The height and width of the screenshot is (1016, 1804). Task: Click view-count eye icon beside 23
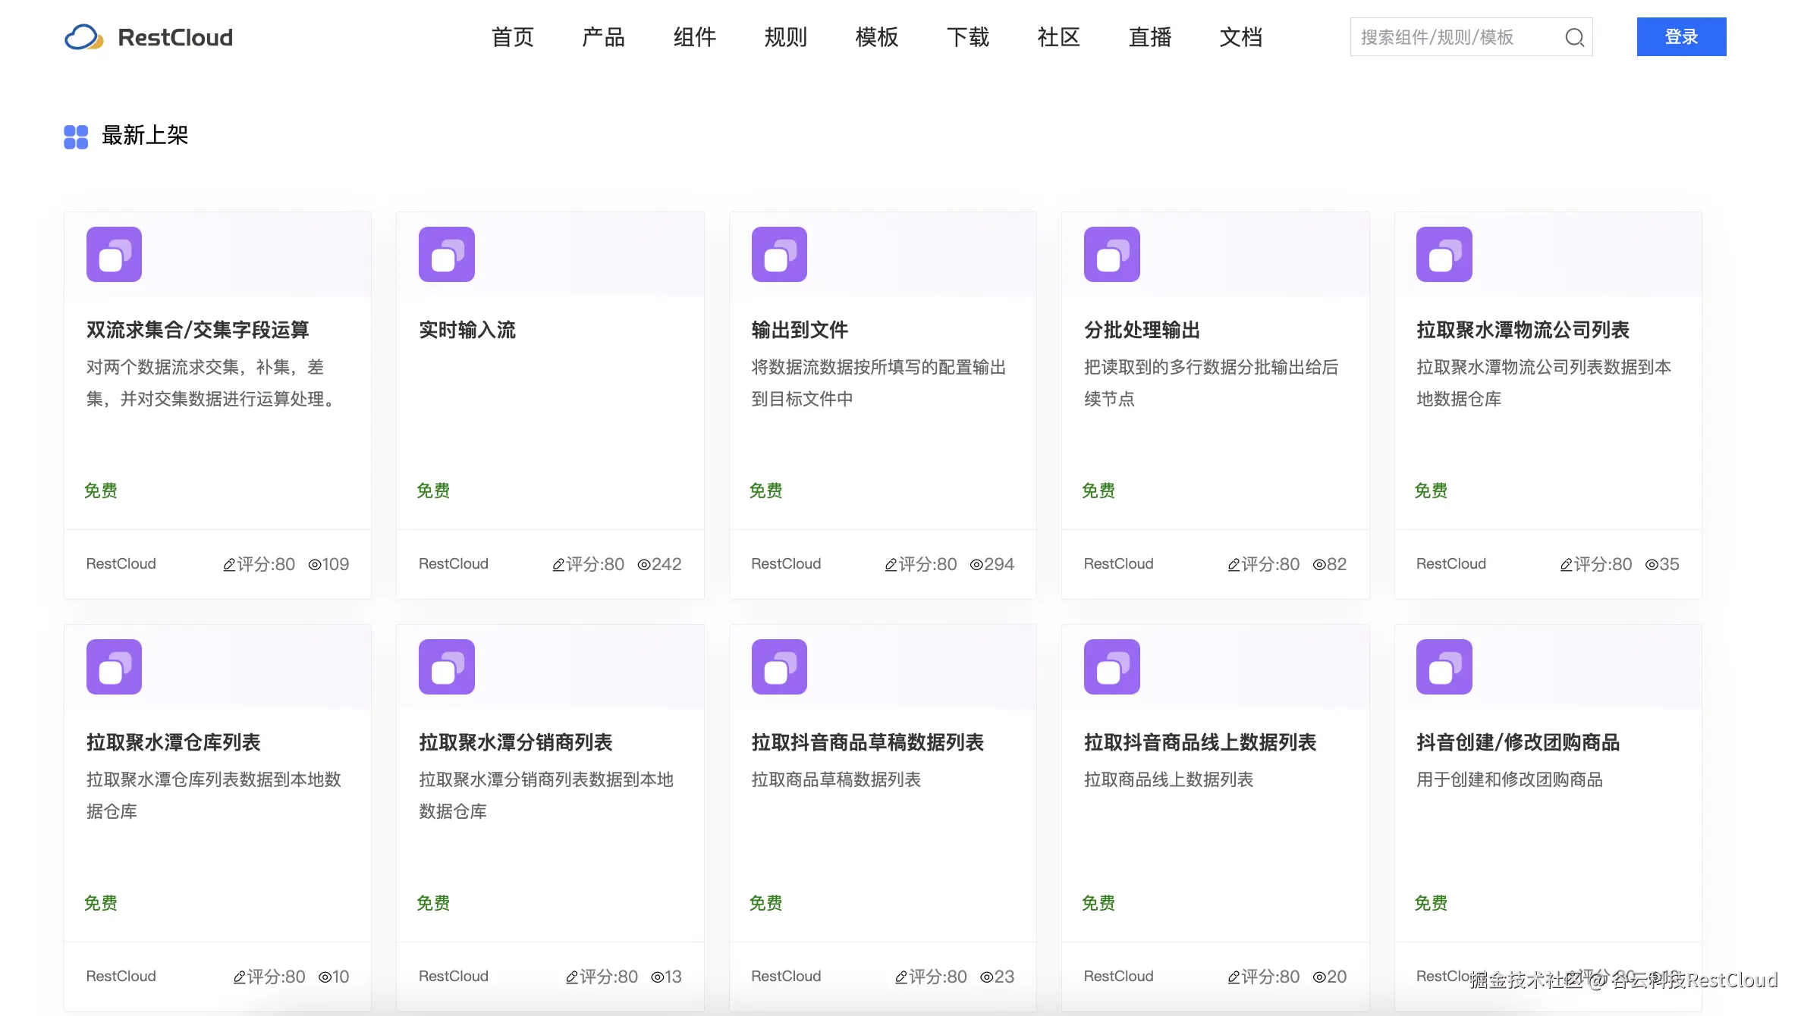tap(987, 977)
